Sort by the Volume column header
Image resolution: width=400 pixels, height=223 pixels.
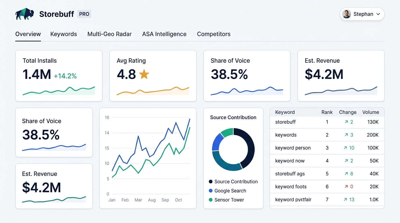click(x=371, y=112)
